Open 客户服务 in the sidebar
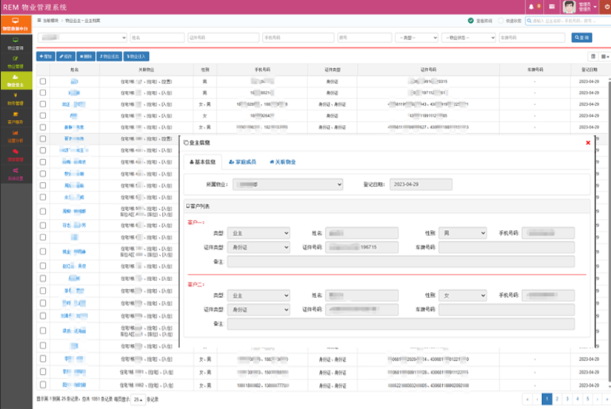This screenshot has height=409, width=611. click(x=16, y=118)
